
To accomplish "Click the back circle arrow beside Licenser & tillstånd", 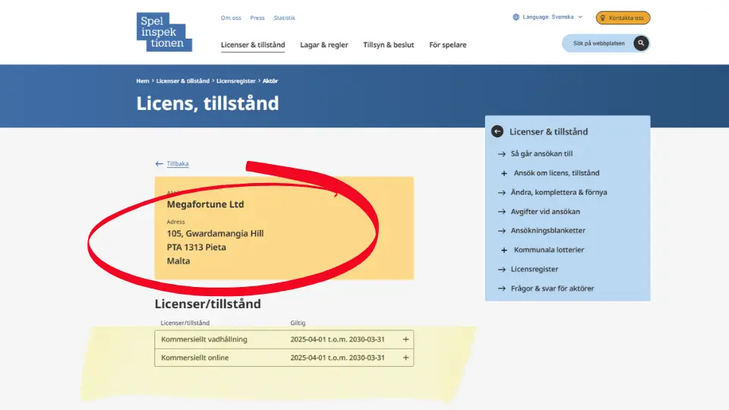I will [x=497, y=131].
